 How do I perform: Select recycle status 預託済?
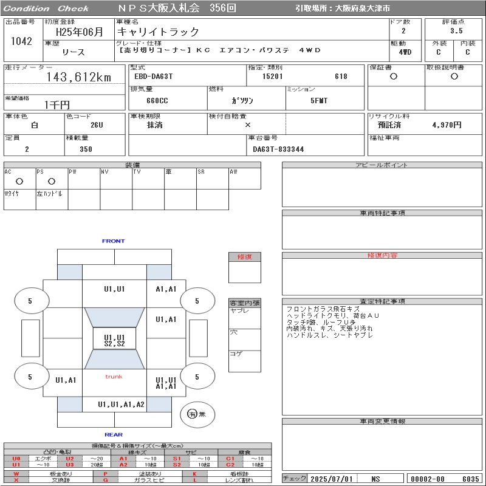[x=389, y=125]
